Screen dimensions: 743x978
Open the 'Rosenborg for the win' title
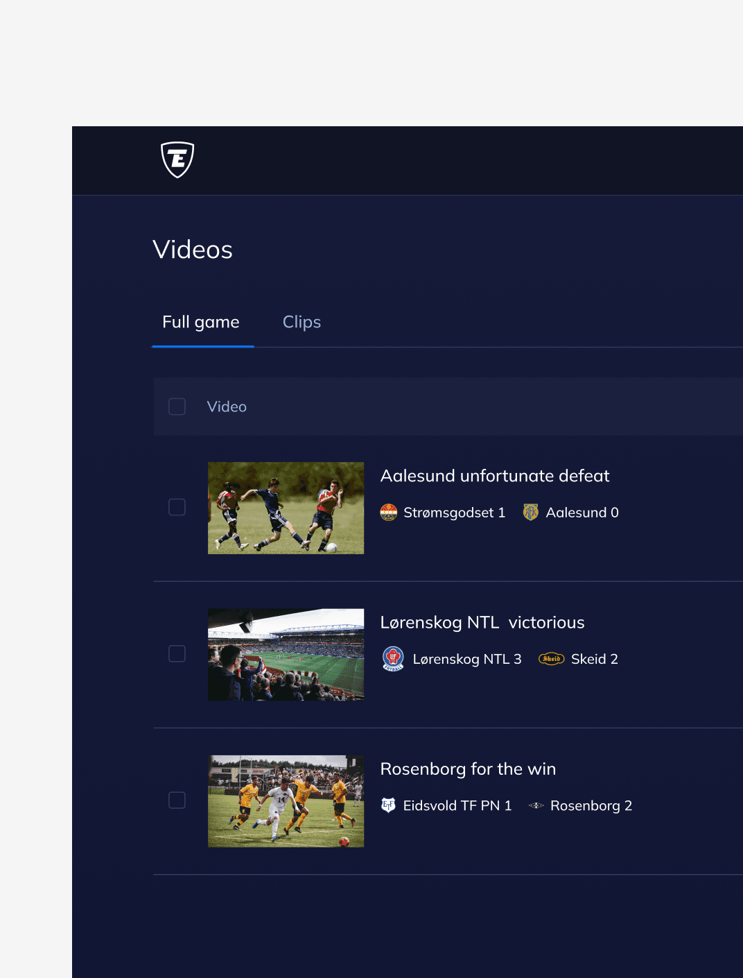tap(468, 769)
